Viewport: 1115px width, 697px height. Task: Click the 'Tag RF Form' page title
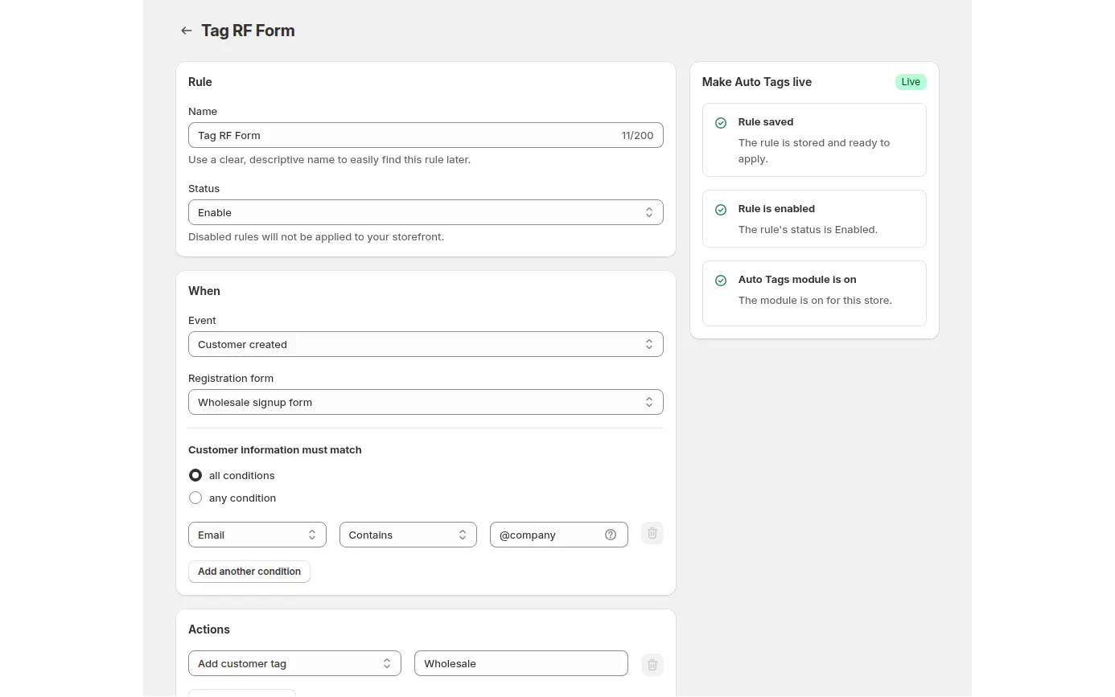[248, 31]
